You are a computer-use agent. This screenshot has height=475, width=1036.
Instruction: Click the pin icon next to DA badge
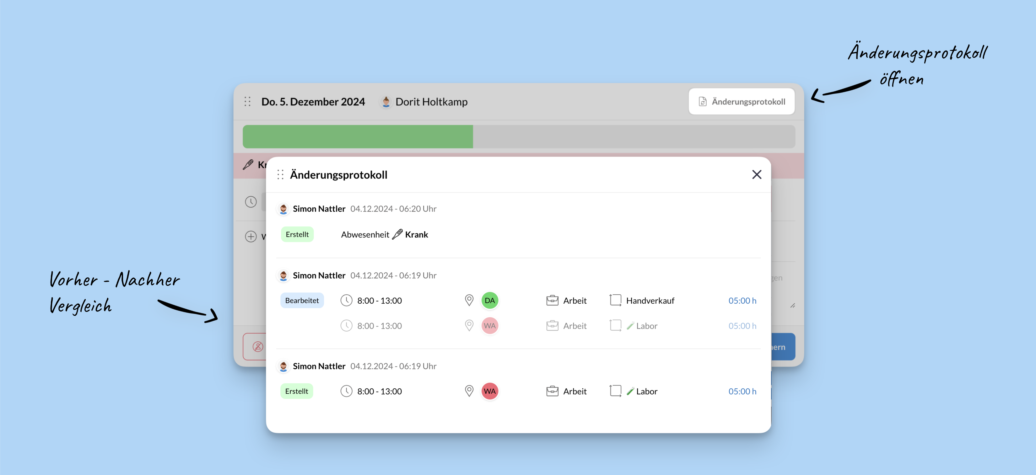(469, 300)
